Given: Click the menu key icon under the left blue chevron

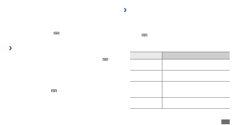Looking at the screenshot, I should pyautogui.click(x=105, y=59).
